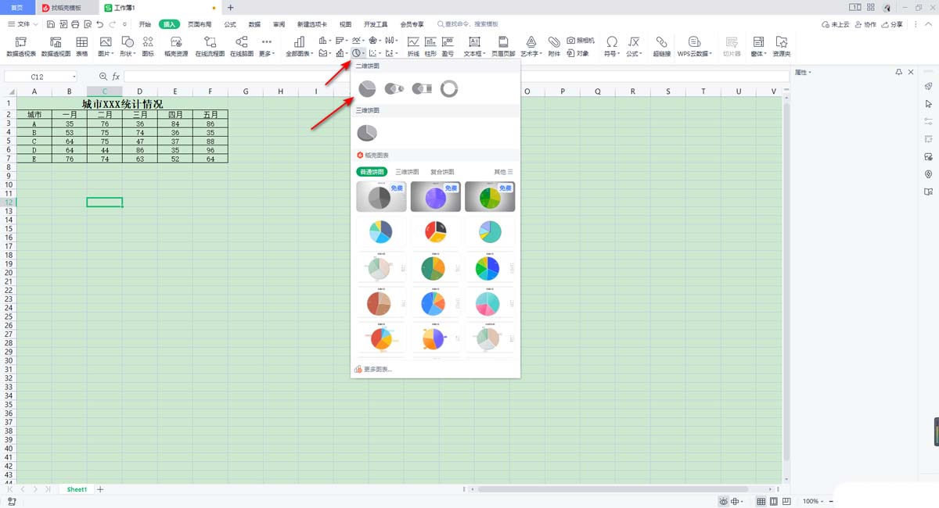Select the purple free pie chart template
Image resolution: width=939 pixels, height=508 pixels.
point(436,196)
